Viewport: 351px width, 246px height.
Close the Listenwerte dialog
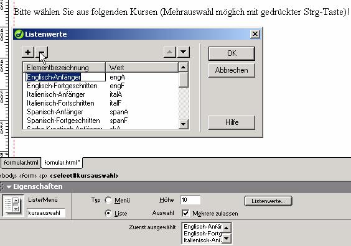tap(255, 34)
